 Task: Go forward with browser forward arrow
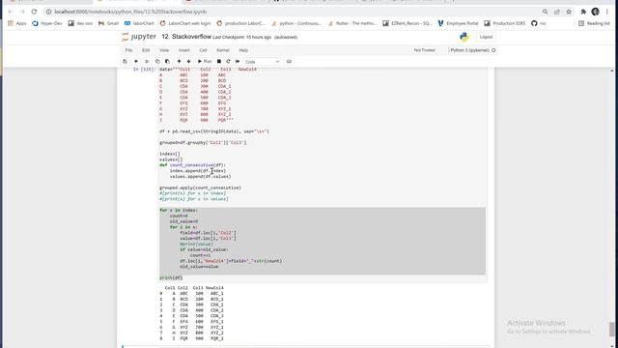click(x=22, y=12)
